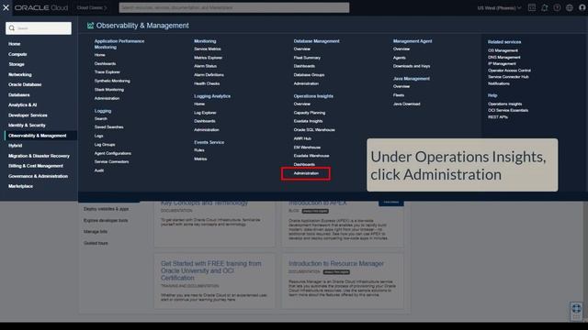This screenshot has height=330, width=588.
Task: Select Analytics & AI in the left navigation
Action: pos(22,105)
